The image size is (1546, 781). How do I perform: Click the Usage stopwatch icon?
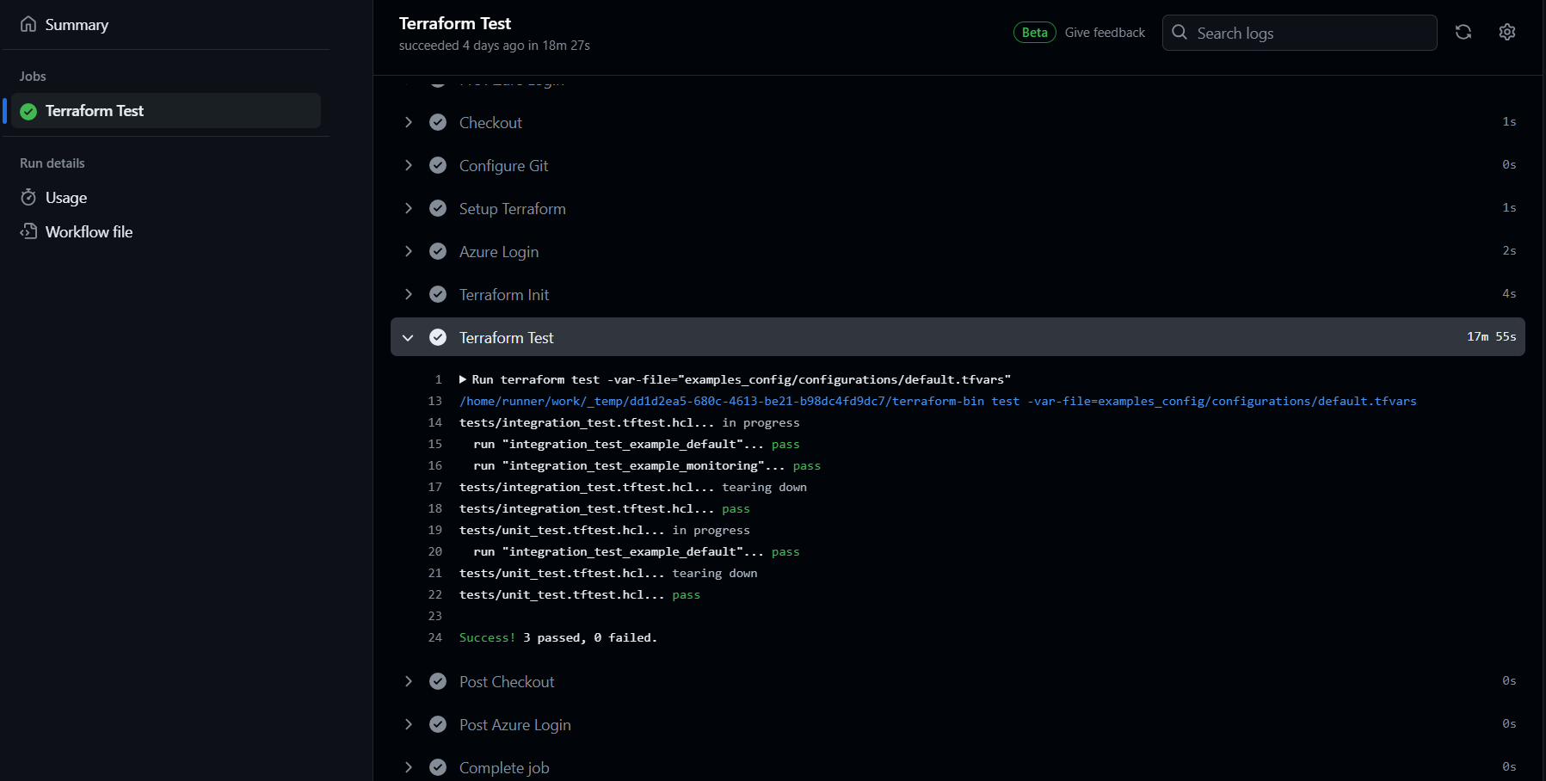pos(28,197)
